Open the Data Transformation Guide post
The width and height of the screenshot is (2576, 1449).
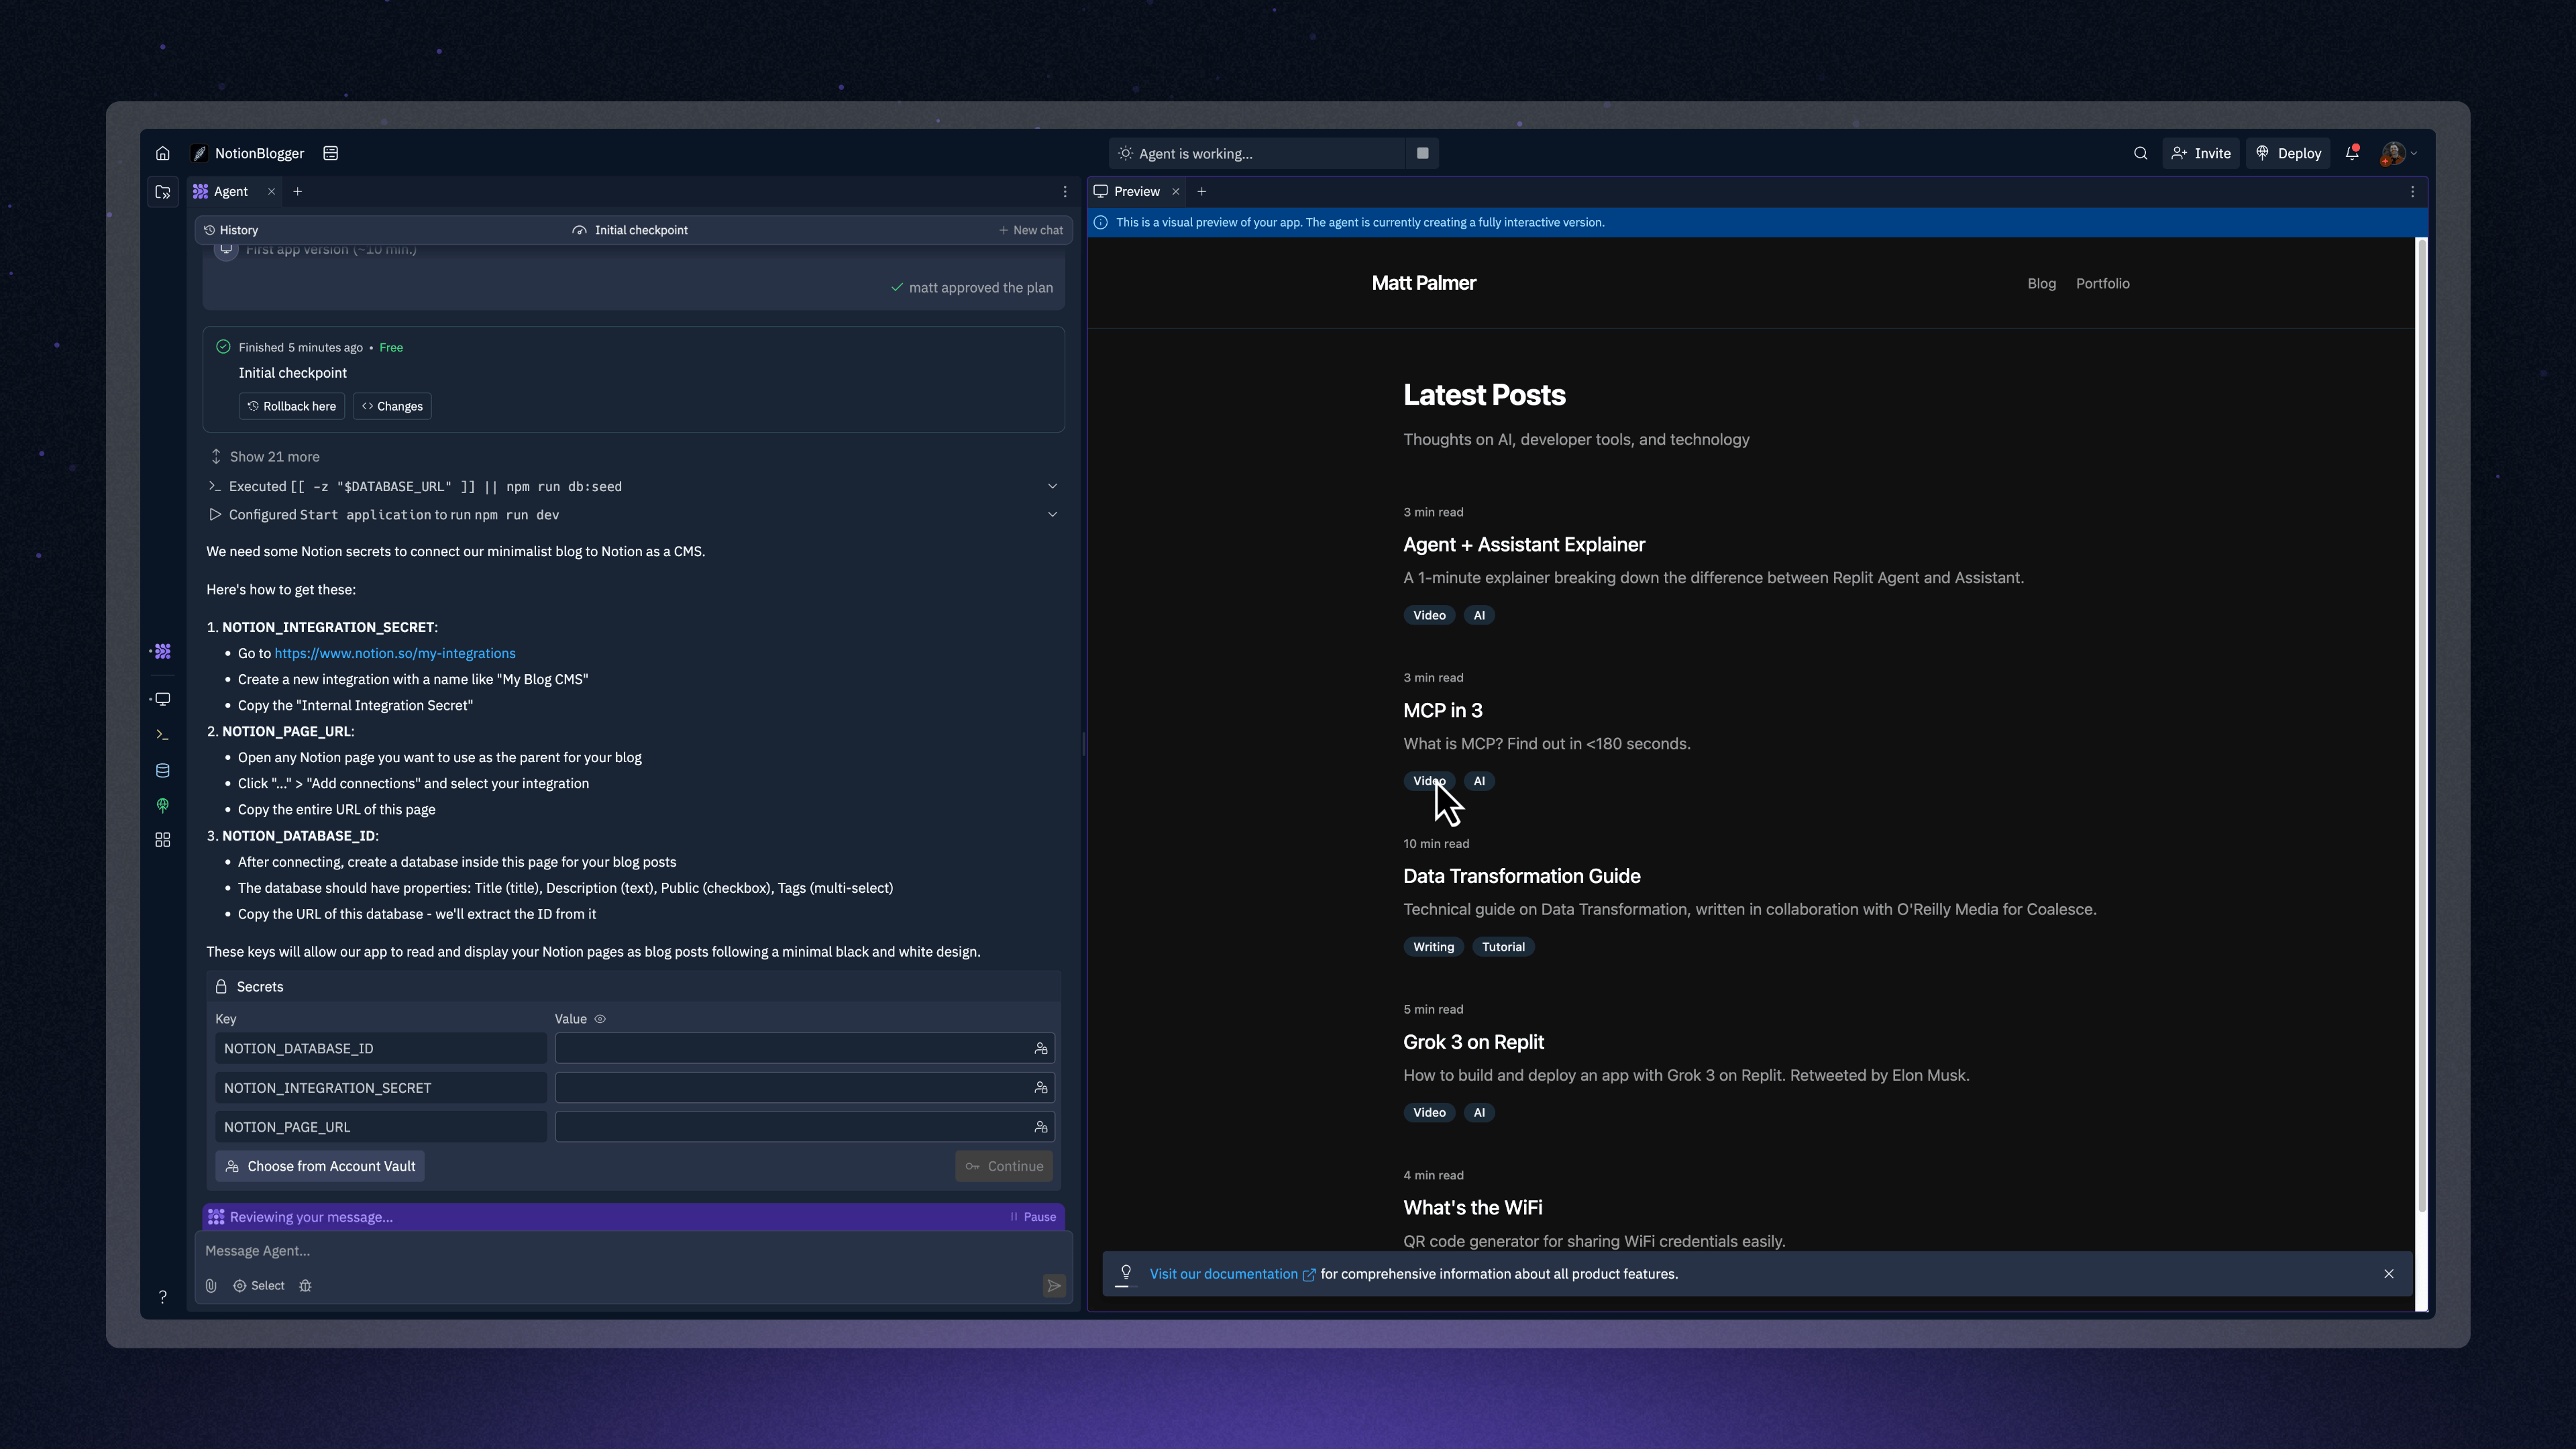pos(1521,876)
